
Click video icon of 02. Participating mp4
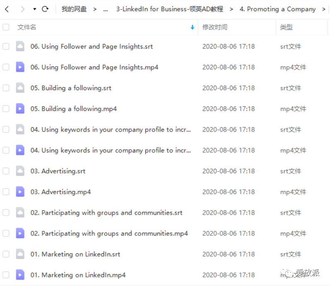tap(20, 233)
